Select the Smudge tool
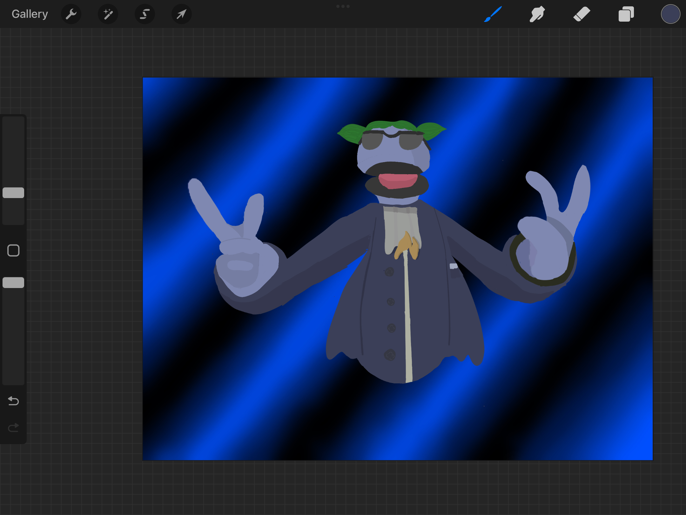Image resolution: width=686 pixels, height=515 pixels. (x=537, y=14)
